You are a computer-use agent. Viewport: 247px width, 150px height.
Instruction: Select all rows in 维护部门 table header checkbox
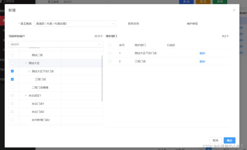[110, 45]
